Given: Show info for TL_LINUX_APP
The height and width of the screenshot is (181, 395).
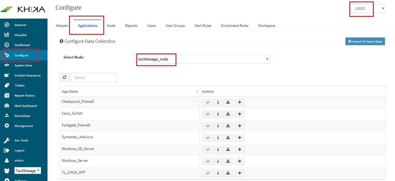Looking at the screenshot, I should tap(218, 173).
